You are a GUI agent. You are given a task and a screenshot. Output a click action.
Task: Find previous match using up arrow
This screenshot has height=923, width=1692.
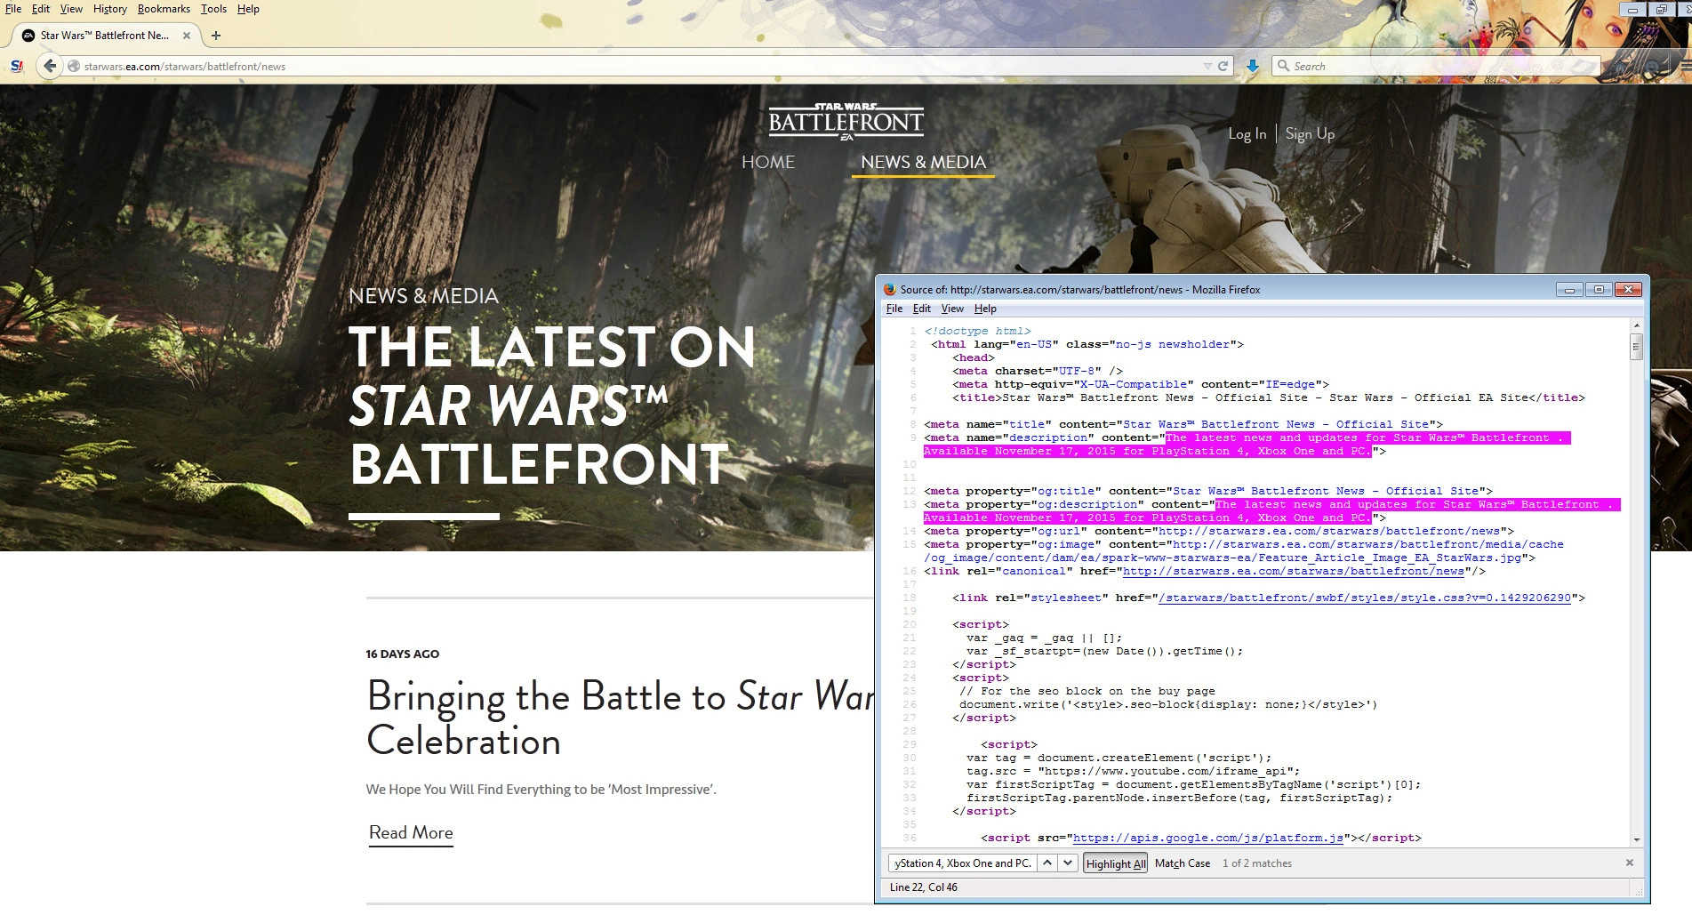pos(1047,863)
